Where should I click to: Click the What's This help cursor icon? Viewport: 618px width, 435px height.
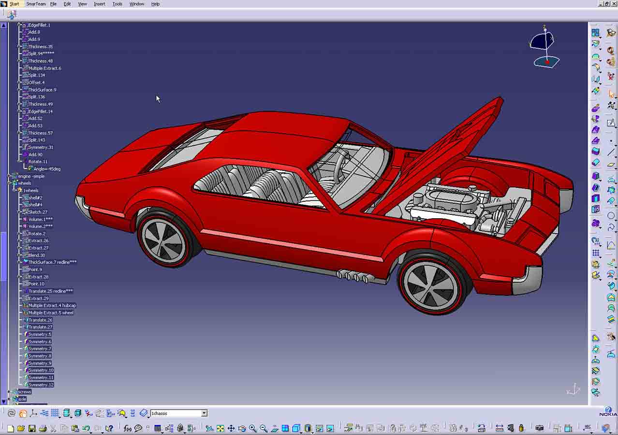(109, 428)
